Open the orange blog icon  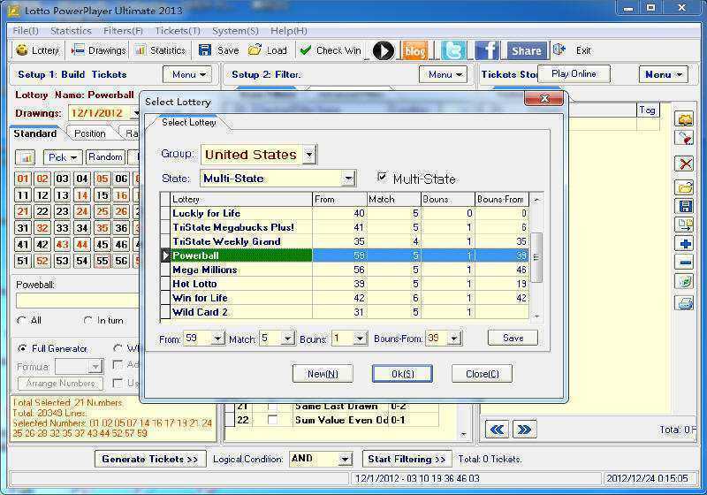414,50
